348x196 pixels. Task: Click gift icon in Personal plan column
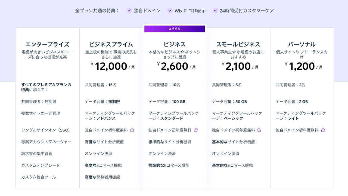323,130
